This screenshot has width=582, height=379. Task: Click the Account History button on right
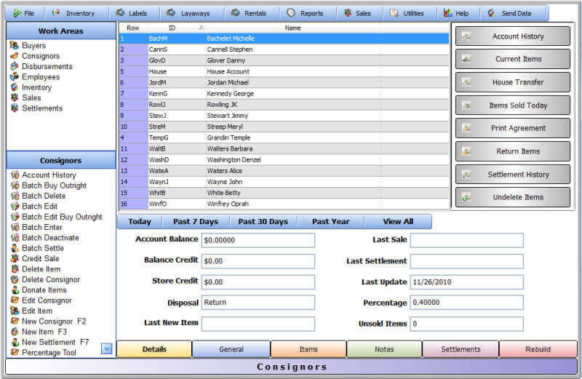coord(513,36)
